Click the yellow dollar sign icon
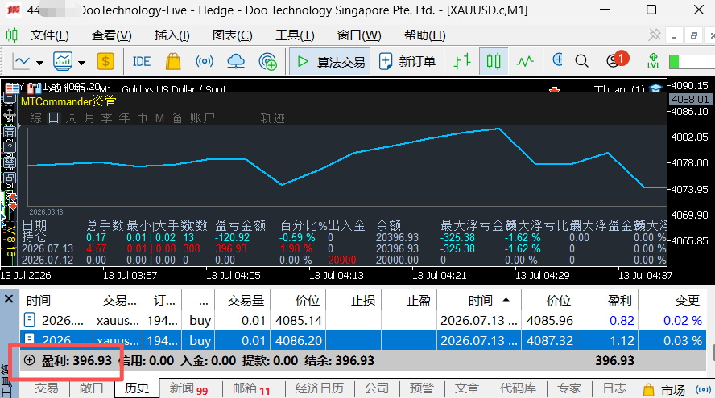Image resolution: width=715 pixels, height=398 pixels. (105, 61)
